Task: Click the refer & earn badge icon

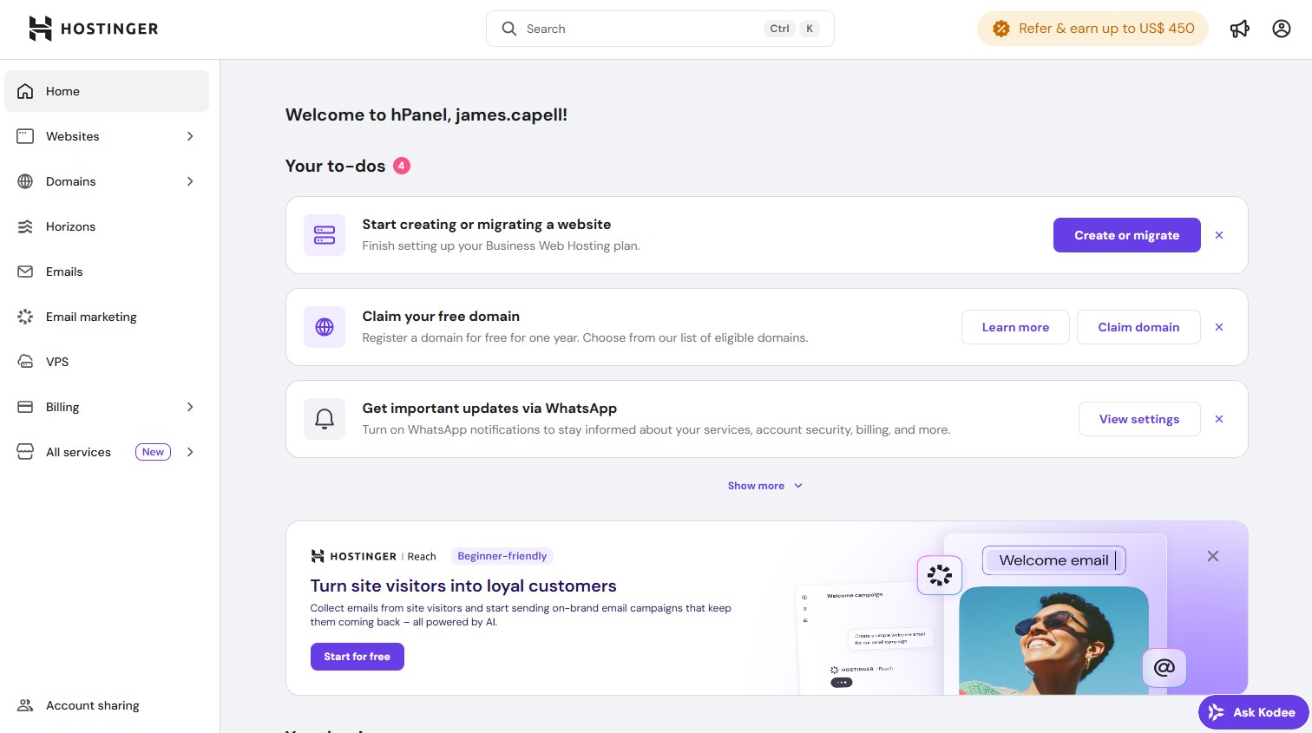Action: click(1001, 29)
